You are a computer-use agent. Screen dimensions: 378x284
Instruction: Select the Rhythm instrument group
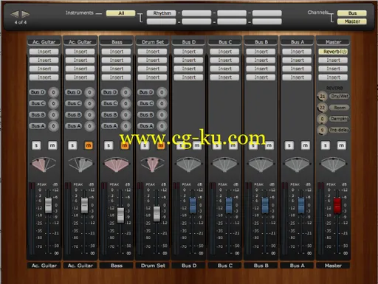tap(162, 13)
